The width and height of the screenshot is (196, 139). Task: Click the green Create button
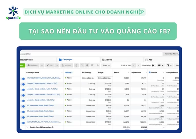coord(22,66)
